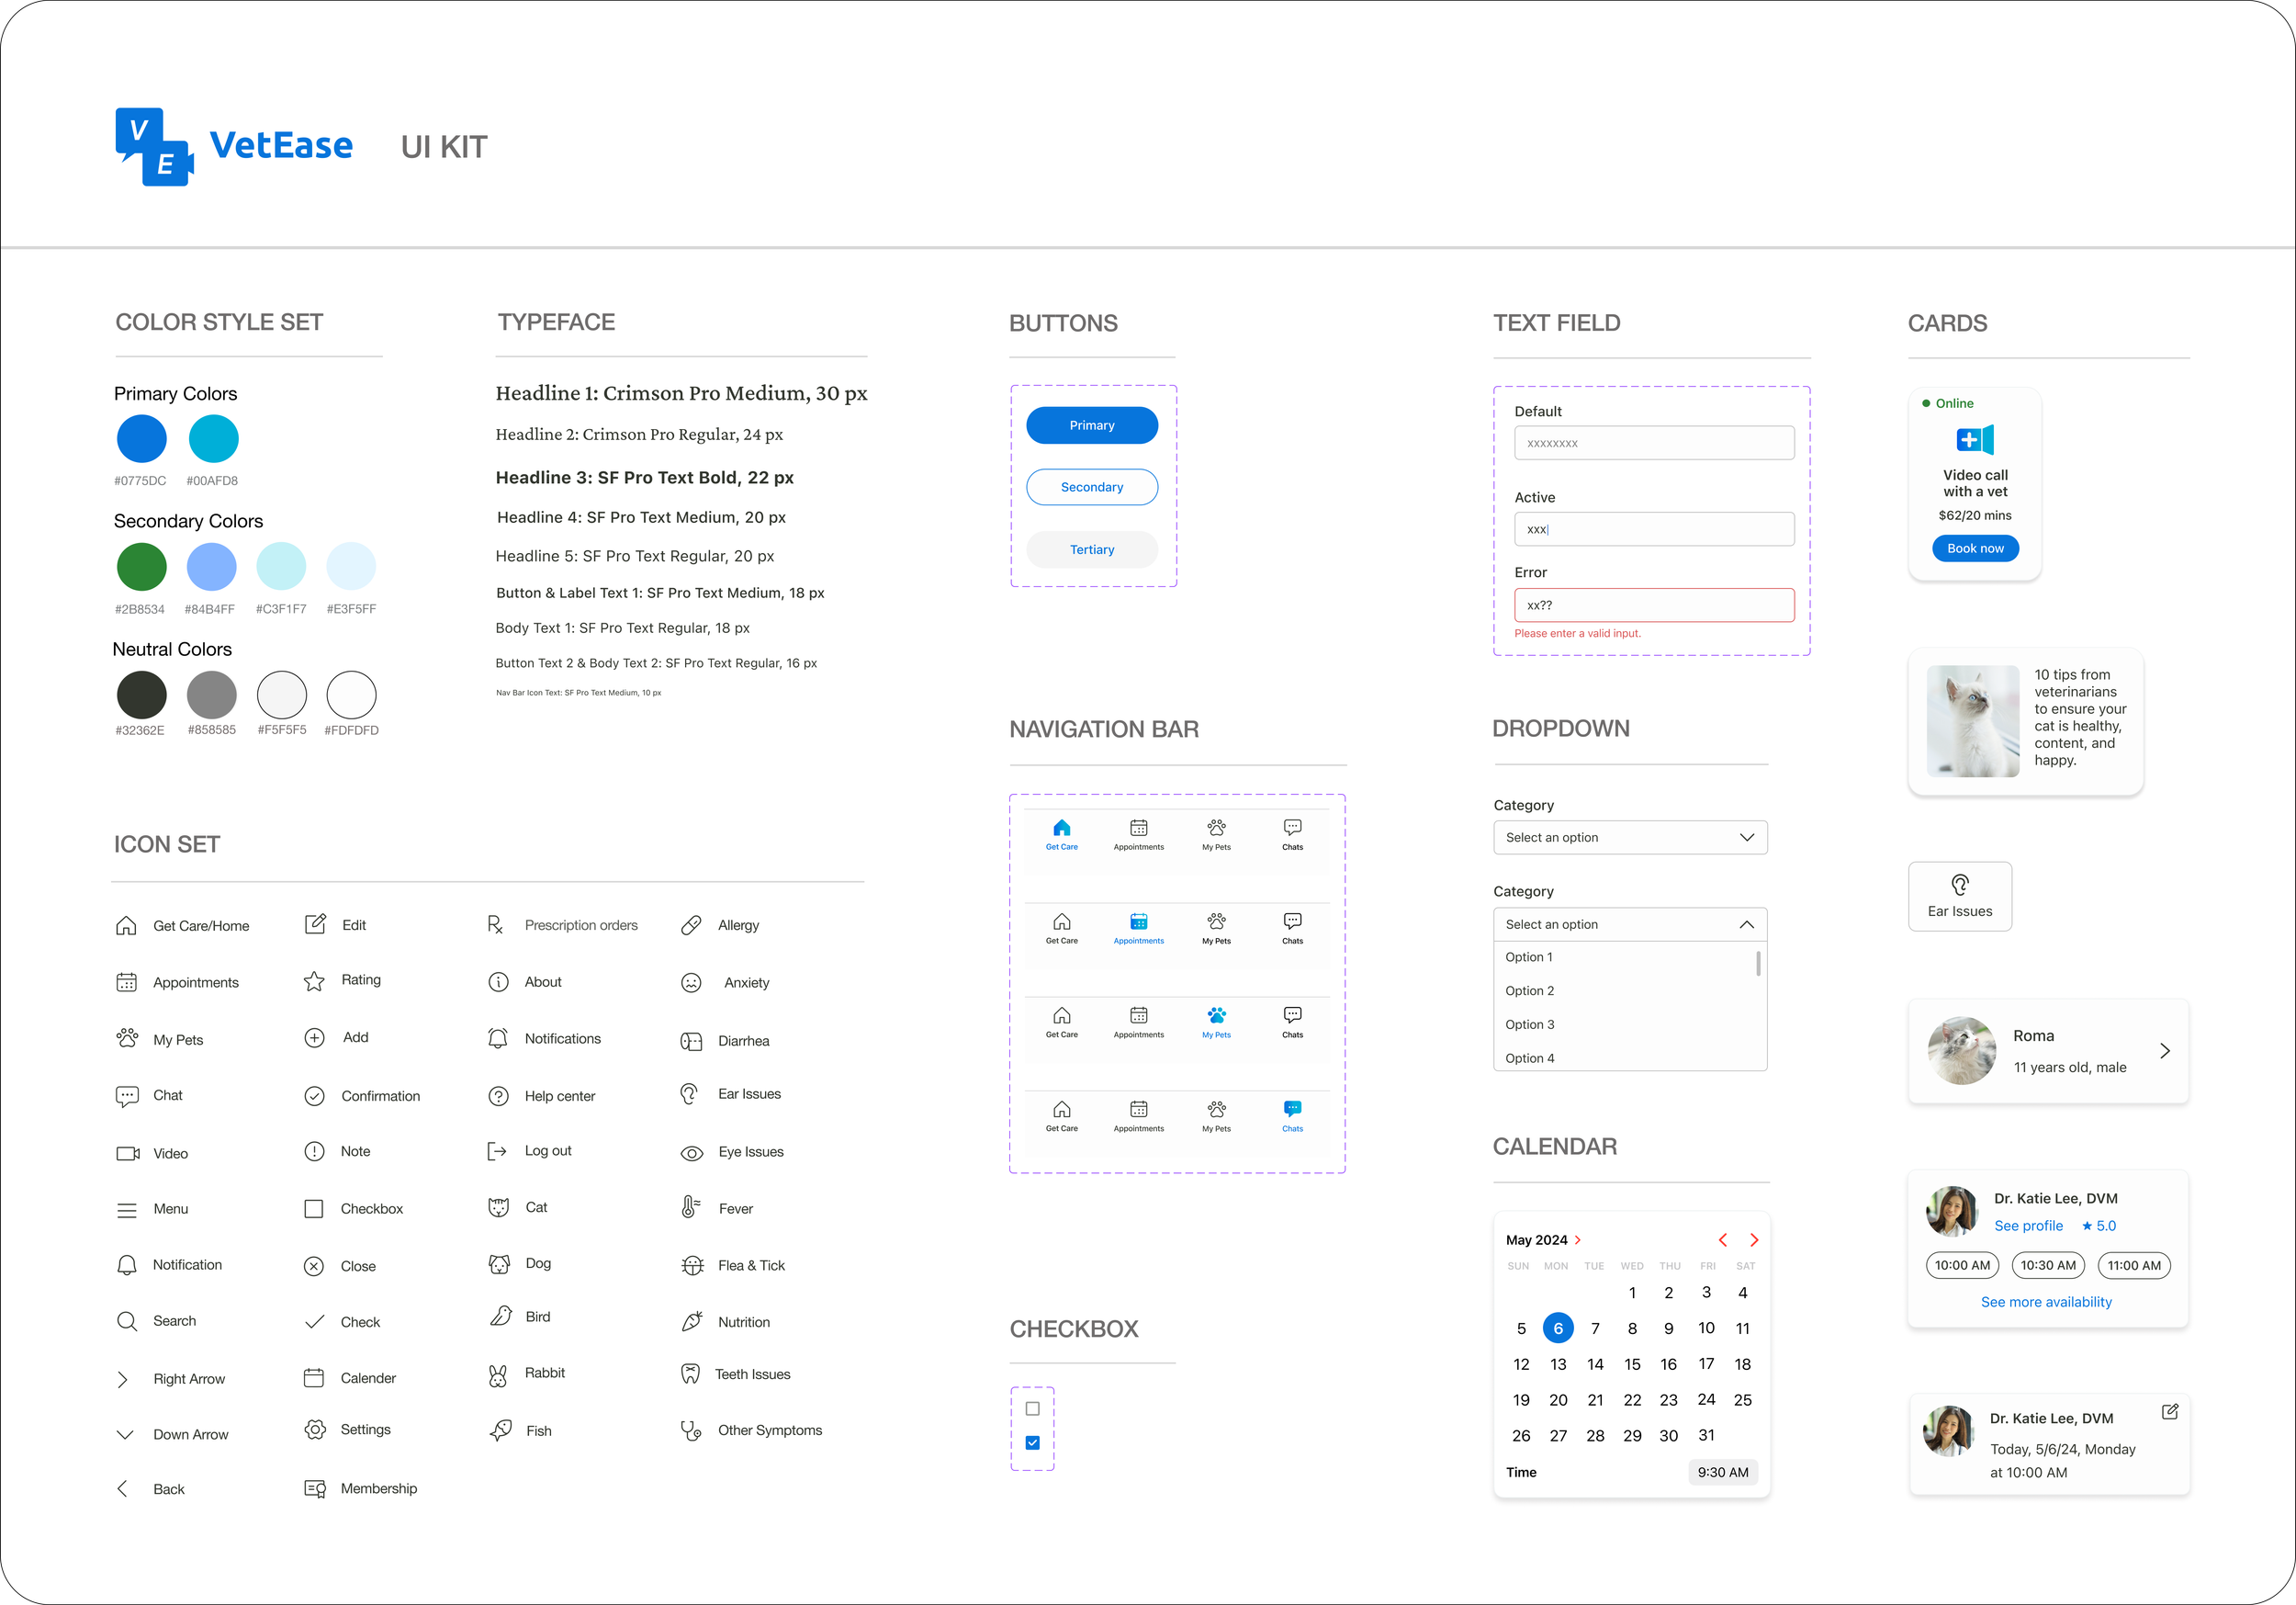Click the Fever thermometer icon

[x=689, y=1208]
